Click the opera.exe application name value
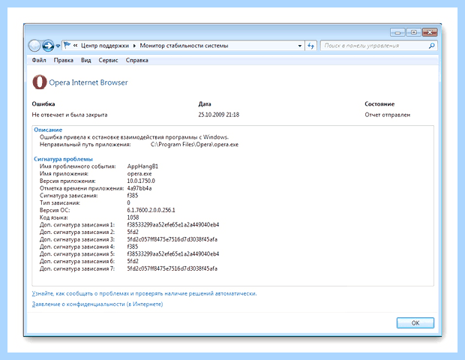465x360 pixels. [139, 174]
